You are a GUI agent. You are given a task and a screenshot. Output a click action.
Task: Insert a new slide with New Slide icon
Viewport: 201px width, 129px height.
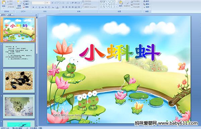click(x=19, y=3)
